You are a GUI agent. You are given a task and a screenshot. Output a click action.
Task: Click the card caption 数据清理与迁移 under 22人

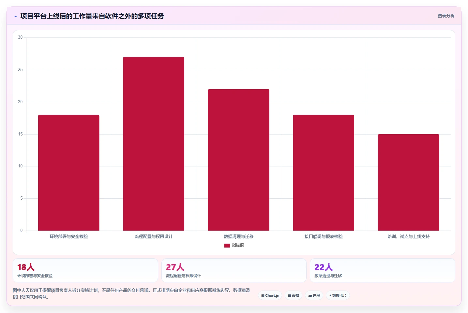pyautogui.click(x=328, y=276)
